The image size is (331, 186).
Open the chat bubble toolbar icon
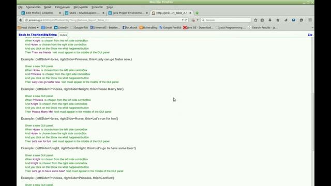click(302, 20)
